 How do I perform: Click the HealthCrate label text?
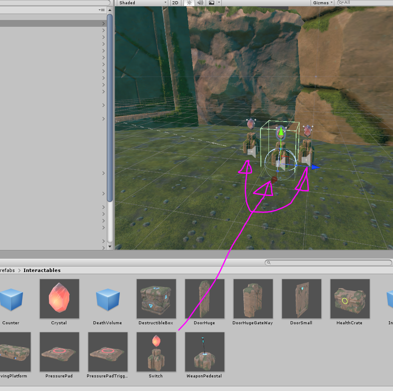tap(349, 323)
